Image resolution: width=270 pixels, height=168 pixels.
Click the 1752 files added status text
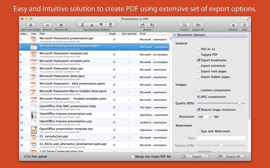point(35,157)
